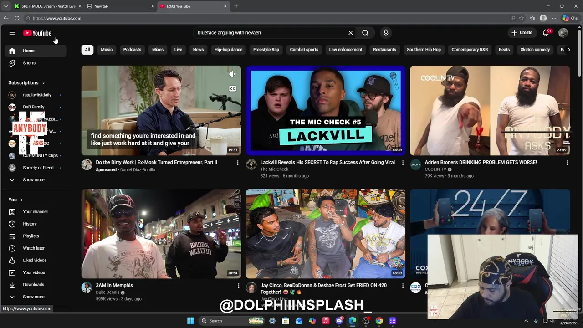Open rapplaylistdaily subscription channel
Image resolution: width=583 pixels, height=328 pixels.
tap(35, 95)
